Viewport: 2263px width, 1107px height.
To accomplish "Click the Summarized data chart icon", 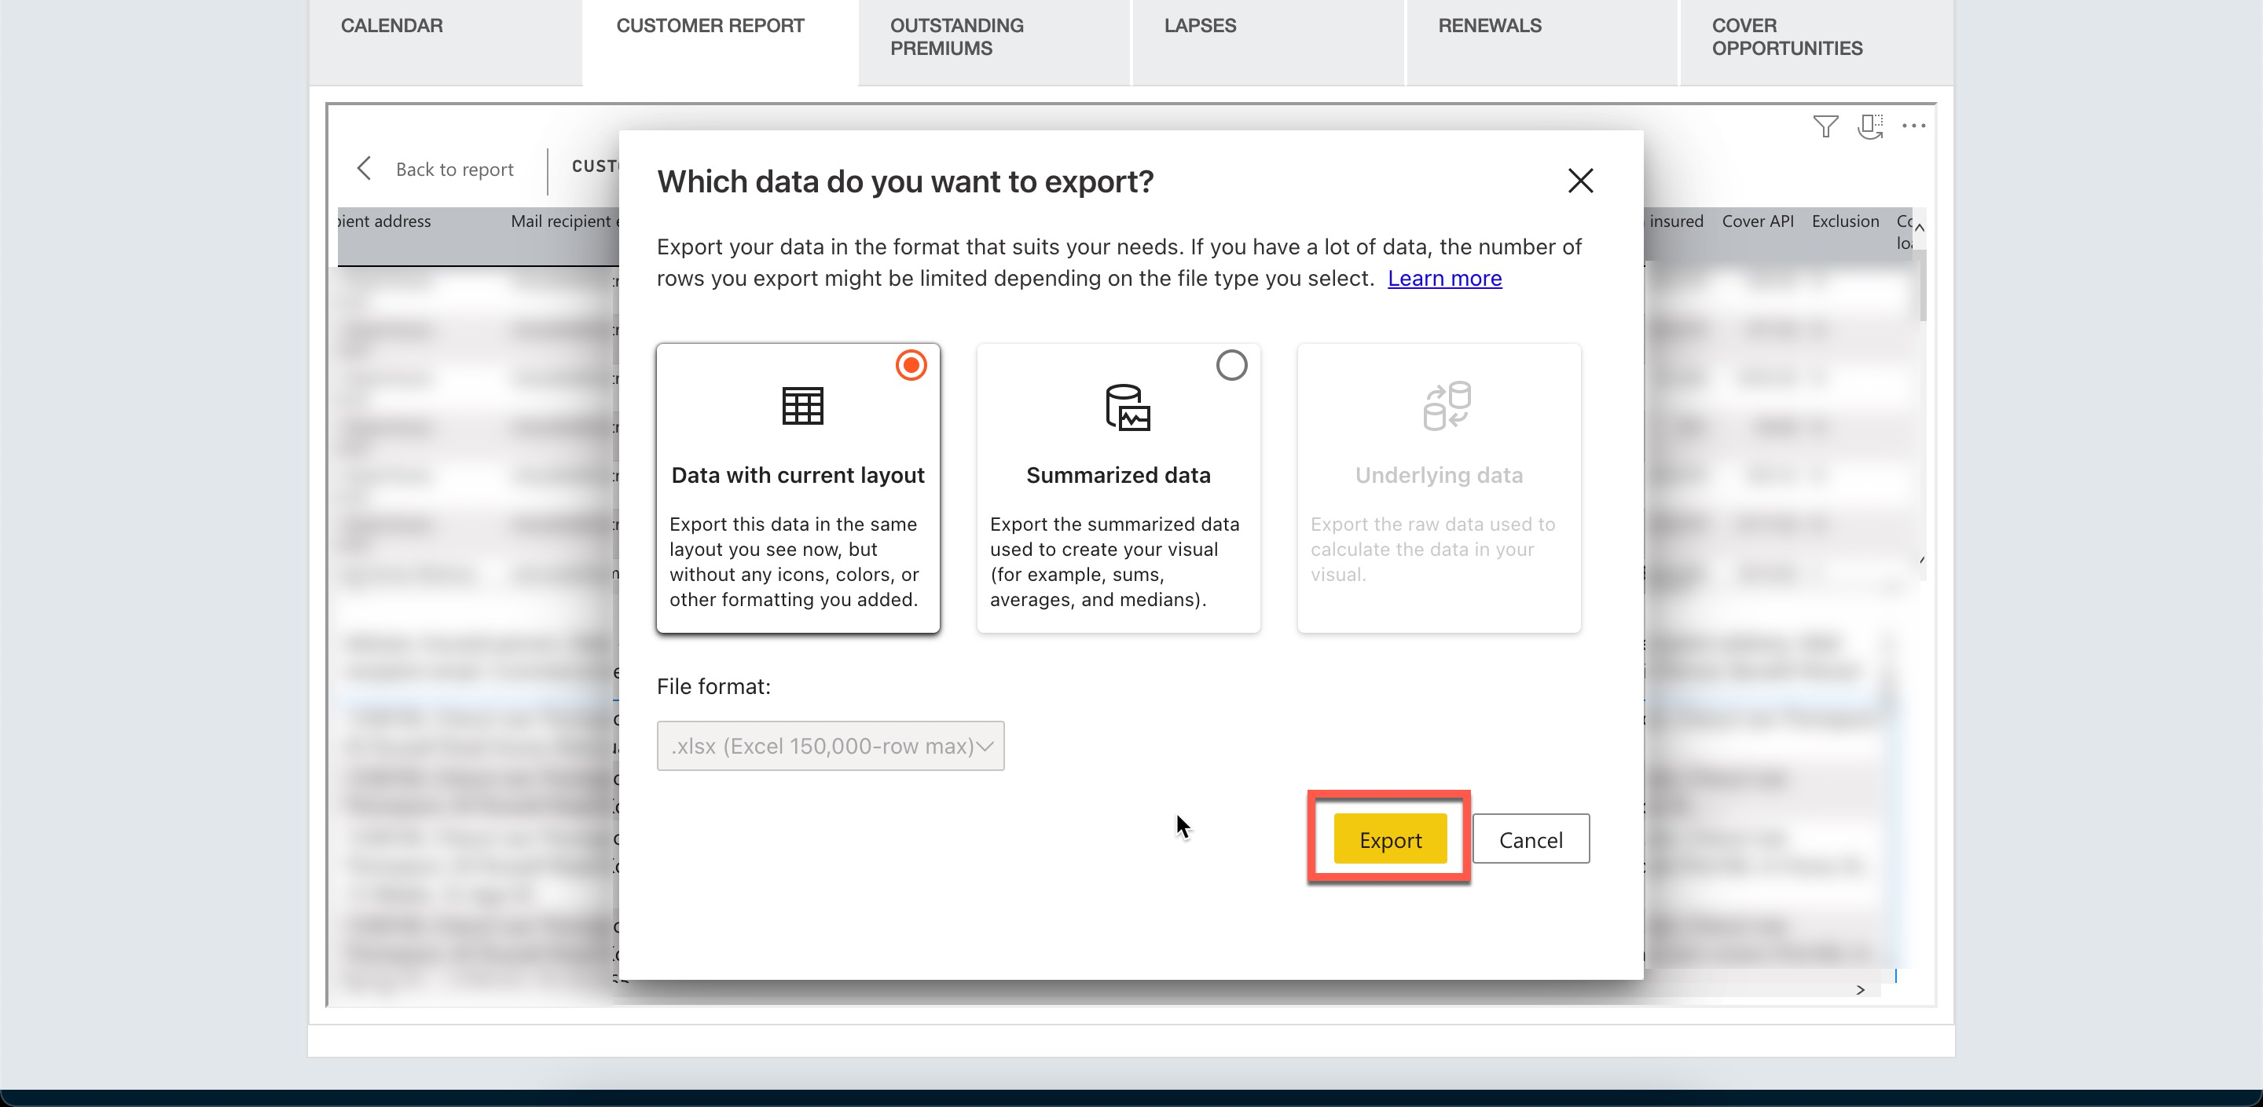I will click(x=1127, y=407).
